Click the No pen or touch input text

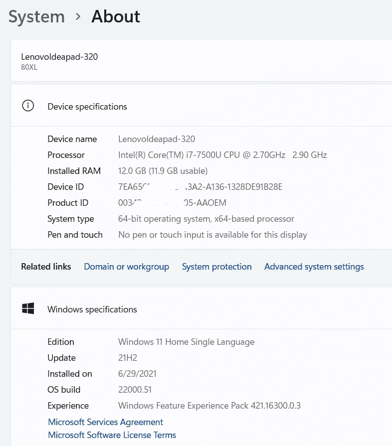212,235
